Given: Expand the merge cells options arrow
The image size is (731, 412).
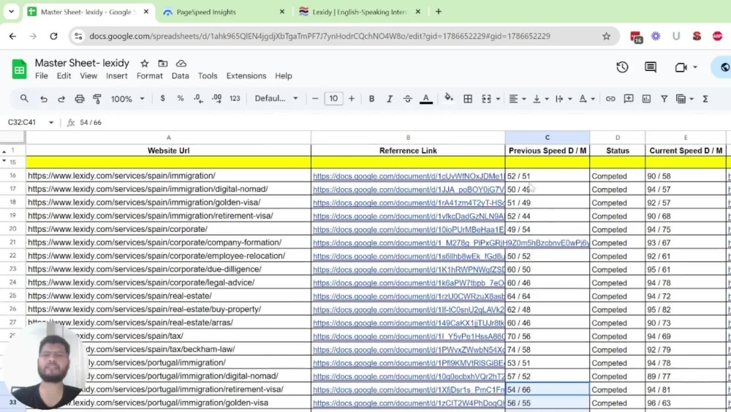Looking at the screenshot, I should (x=498, y=99).
